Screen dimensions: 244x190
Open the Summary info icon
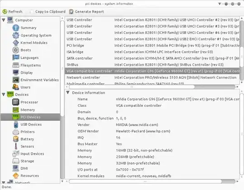16,28
